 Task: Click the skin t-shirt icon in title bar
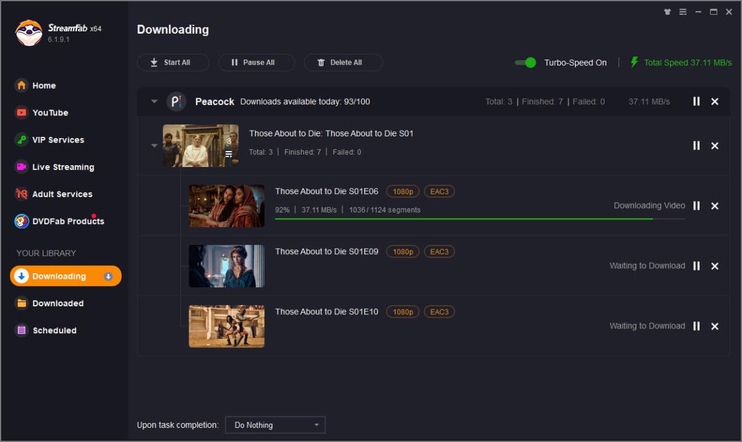(x=668, y=12)
